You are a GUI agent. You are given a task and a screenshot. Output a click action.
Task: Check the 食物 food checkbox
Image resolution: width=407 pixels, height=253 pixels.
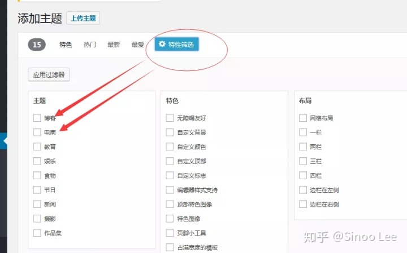click(37, 175)
